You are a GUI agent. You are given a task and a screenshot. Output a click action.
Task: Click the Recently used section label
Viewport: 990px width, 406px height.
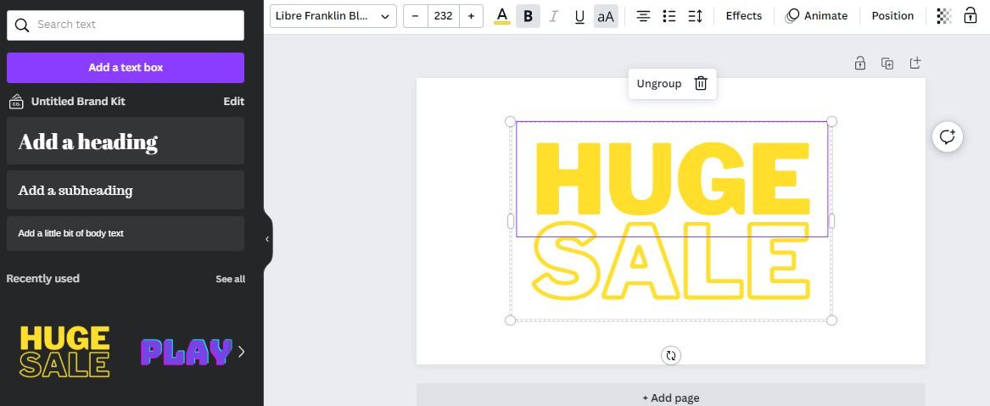point(43,279)
